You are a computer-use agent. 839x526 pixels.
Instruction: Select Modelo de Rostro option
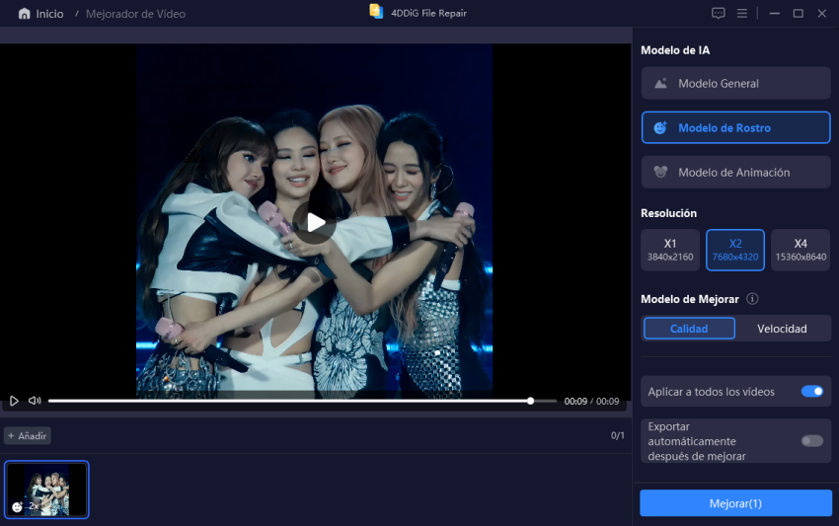click(x=735, y=128)
